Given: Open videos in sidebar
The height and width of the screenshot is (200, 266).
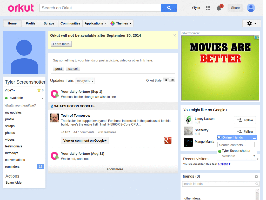Looking at the screenshot, I should [x=10, y=140].
